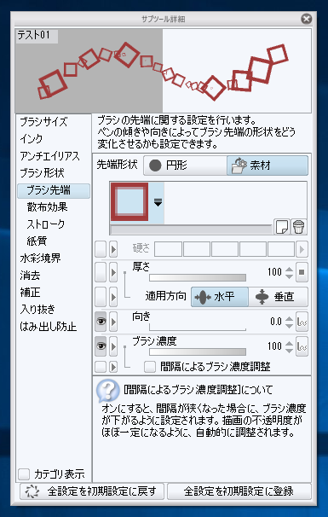Select the red square brush tip thumbnail
This screenshot has height=517, width=328.
coord(129,201)
